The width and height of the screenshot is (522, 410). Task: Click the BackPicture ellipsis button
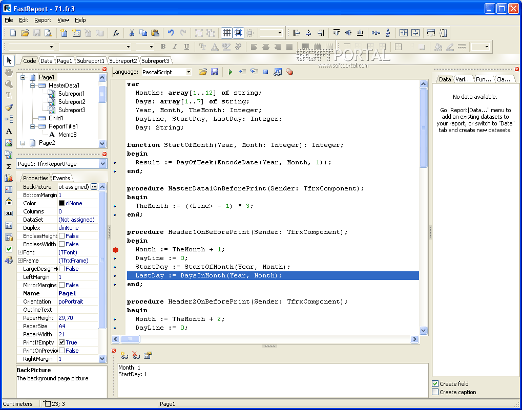point(94,186)
